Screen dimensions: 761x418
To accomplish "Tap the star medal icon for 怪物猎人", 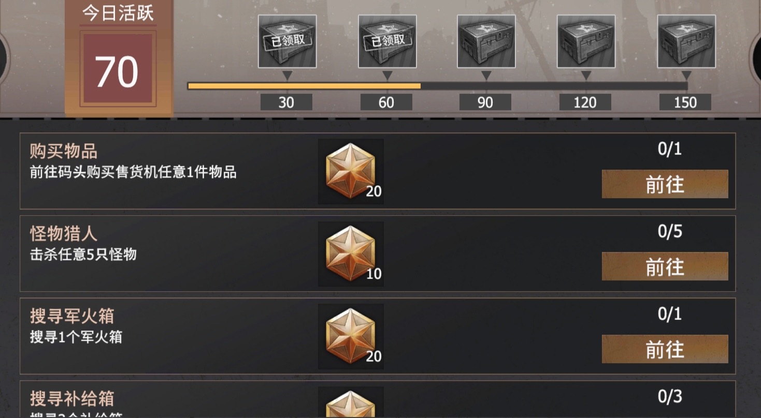I will [351, 254].
